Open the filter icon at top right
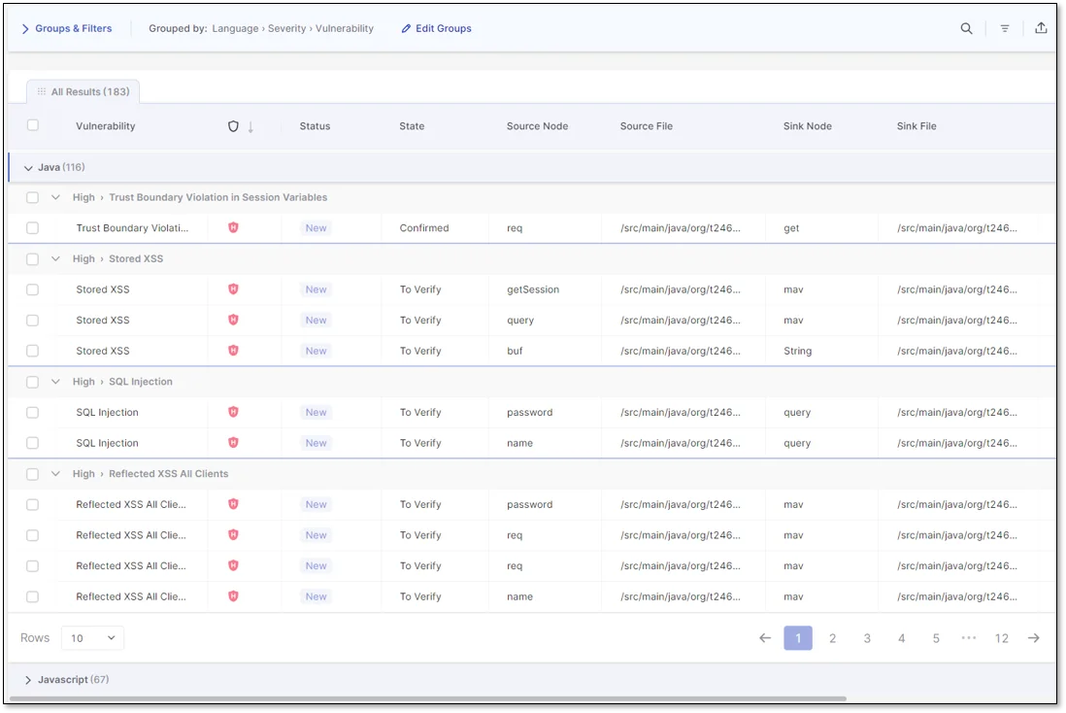 tap(1005, 28)
